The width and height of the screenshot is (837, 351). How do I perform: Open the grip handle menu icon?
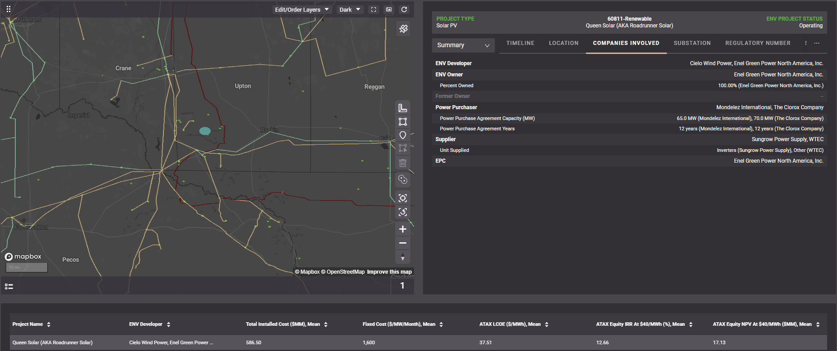click(x=9, y=9)
